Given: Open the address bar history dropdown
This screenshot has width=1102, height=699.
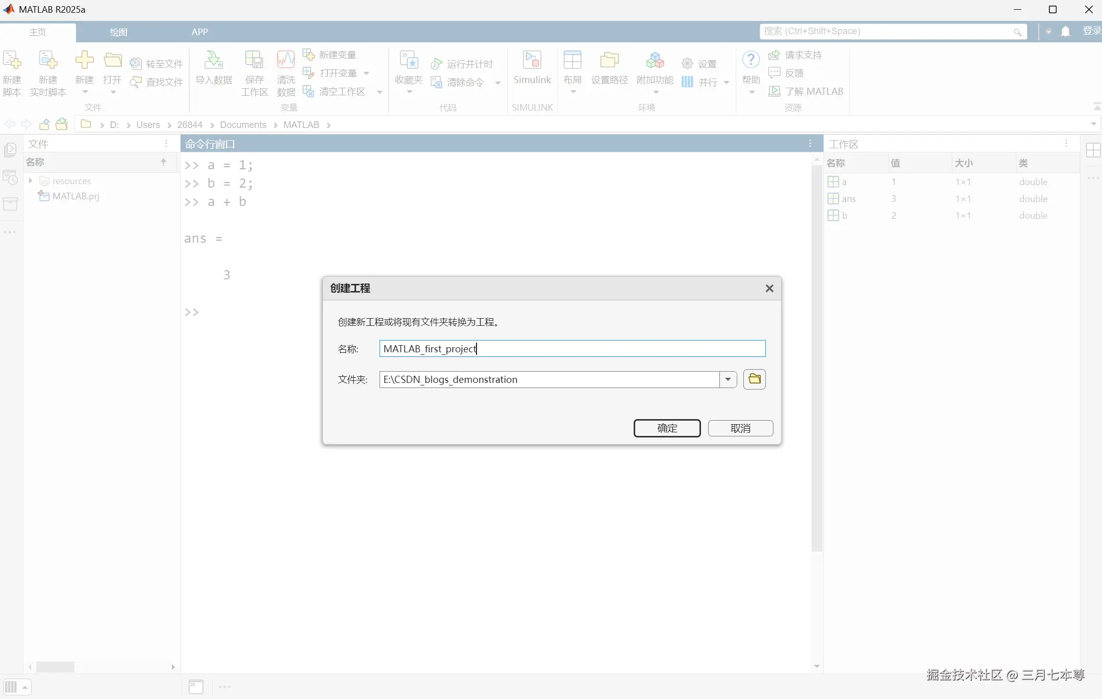Looking at the screenshot, I should point(1093,124).
